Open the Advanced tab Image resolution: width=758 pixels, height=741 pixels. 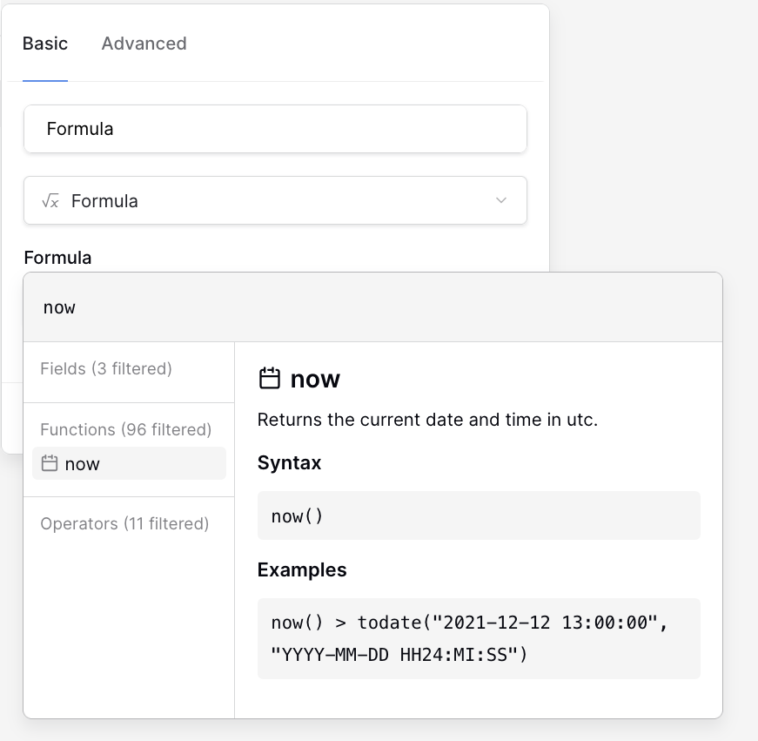[x=144, y=44]
